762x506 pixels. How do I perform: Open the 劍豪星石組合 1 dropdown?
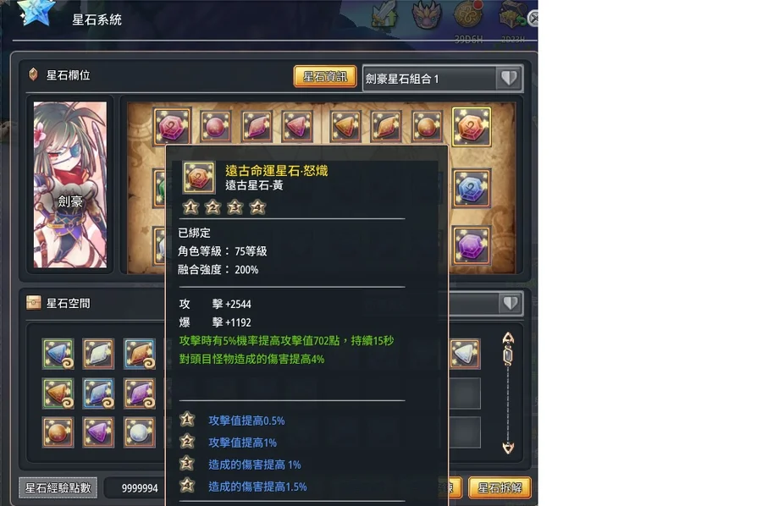click(442, 78)
